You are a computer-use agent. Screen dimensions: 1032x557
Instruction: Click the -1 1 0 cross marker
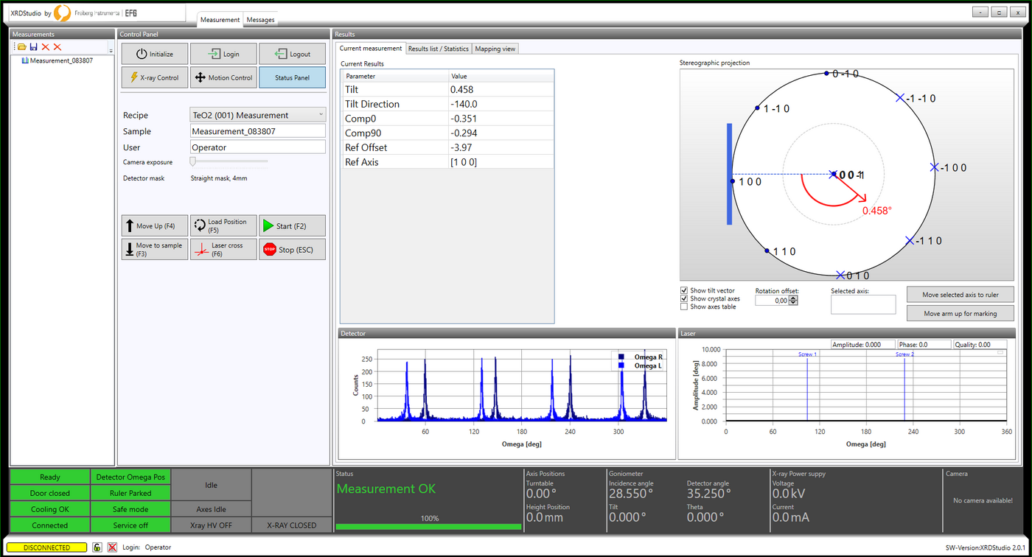tap(910, 240)
